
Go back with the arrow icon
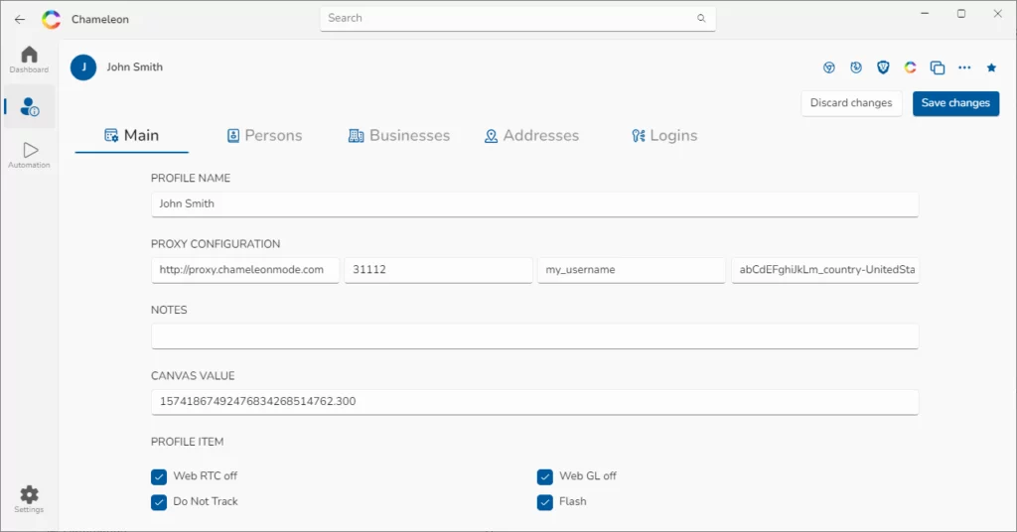[20, 20]
